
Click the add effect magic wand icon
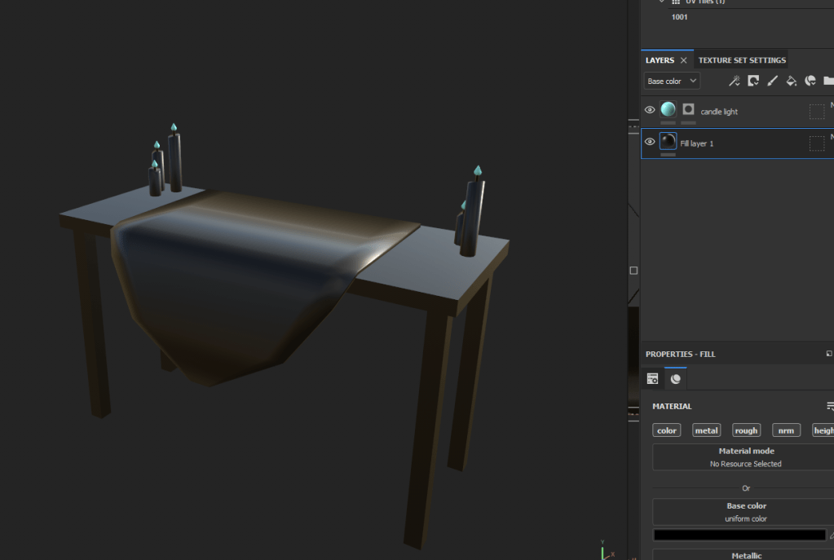pyautogui.click(x=734, y=81)
